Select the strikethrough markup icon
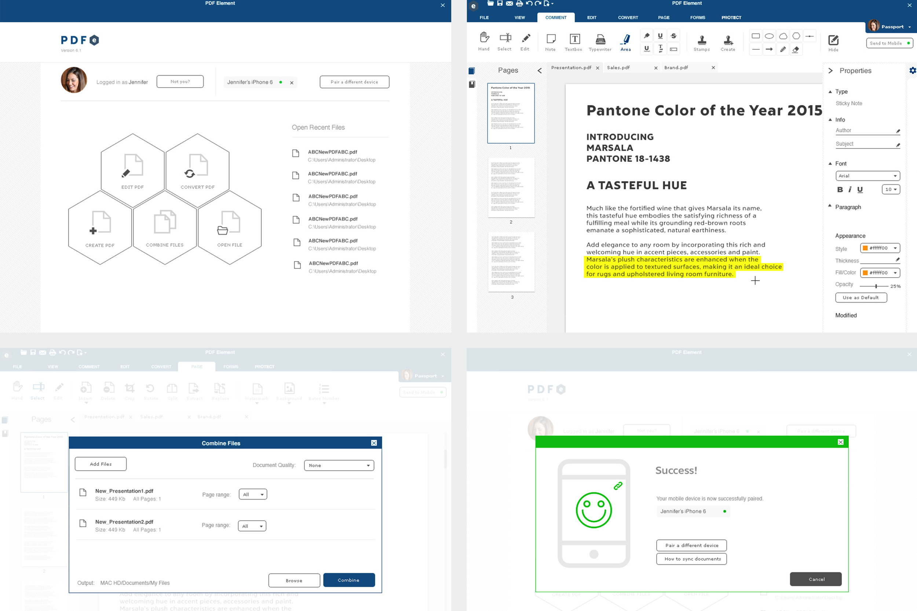The height and width of the screenshot is (611, 917). 673,36
